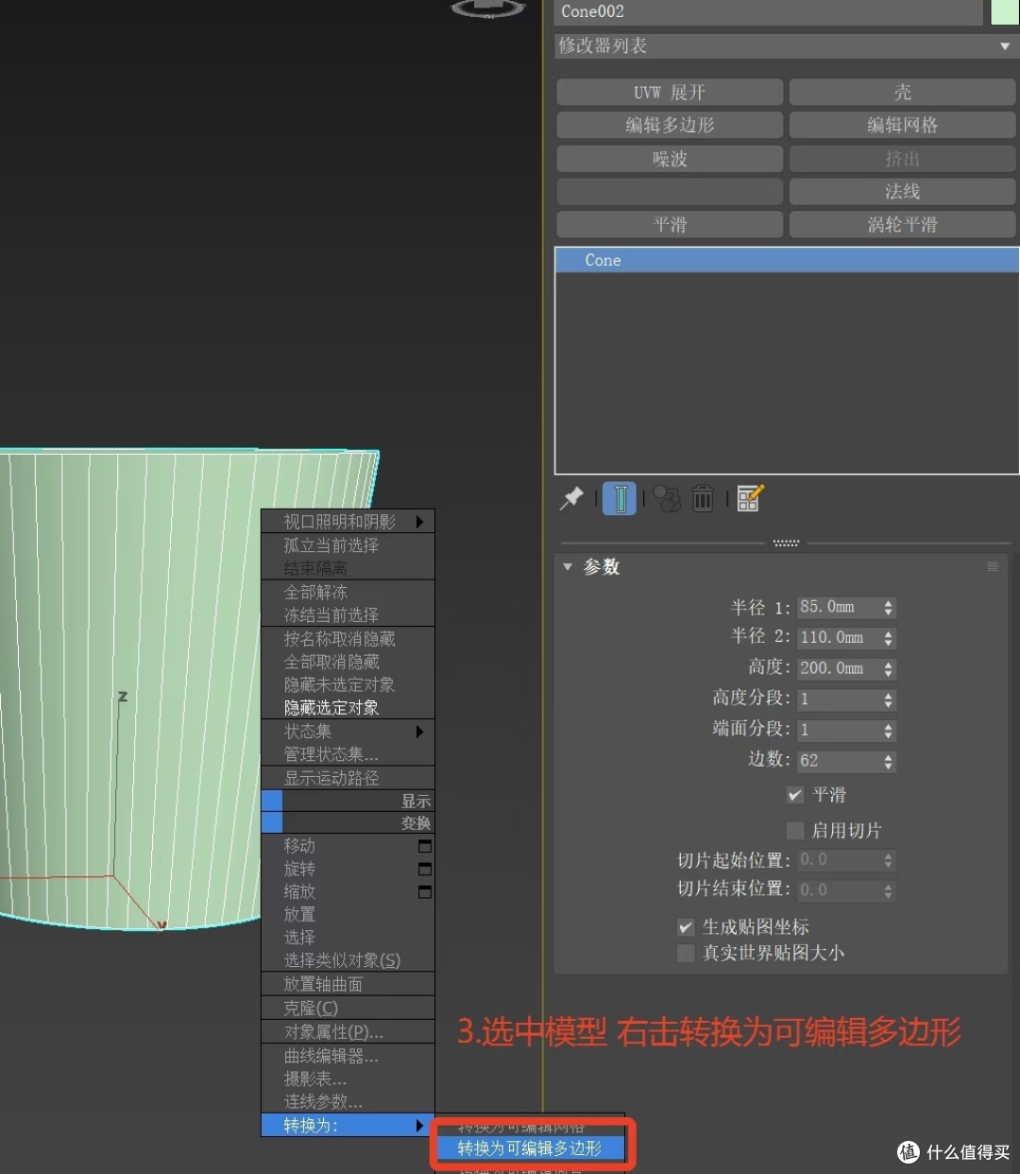The width and height of the screenshot is (1020, 1174).
Task: Pin the modifier stack
Action: click(x=571, y=498)
